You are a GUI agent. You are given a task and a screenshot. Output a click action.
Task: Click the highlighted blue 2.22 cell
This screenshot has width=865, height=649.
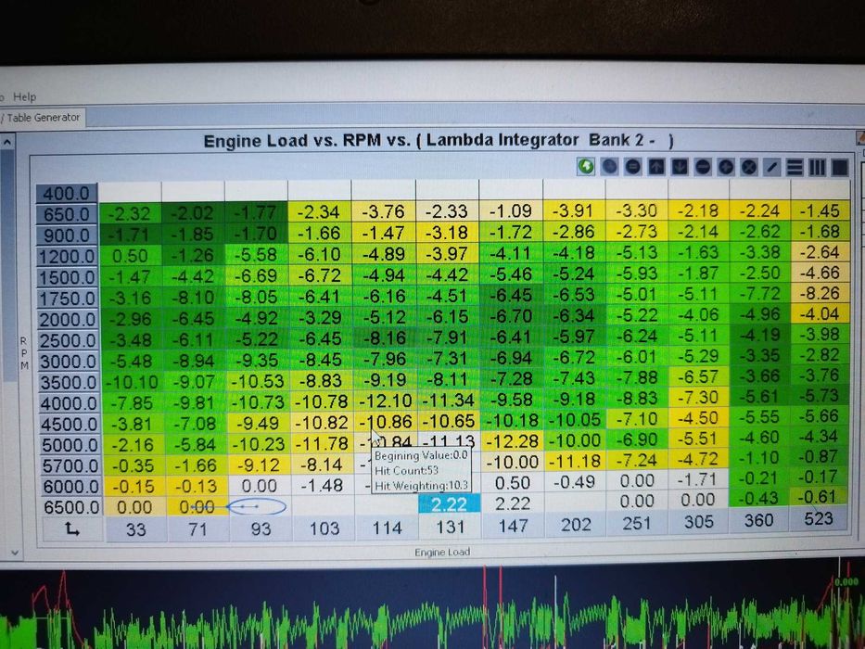coord(449,503)
